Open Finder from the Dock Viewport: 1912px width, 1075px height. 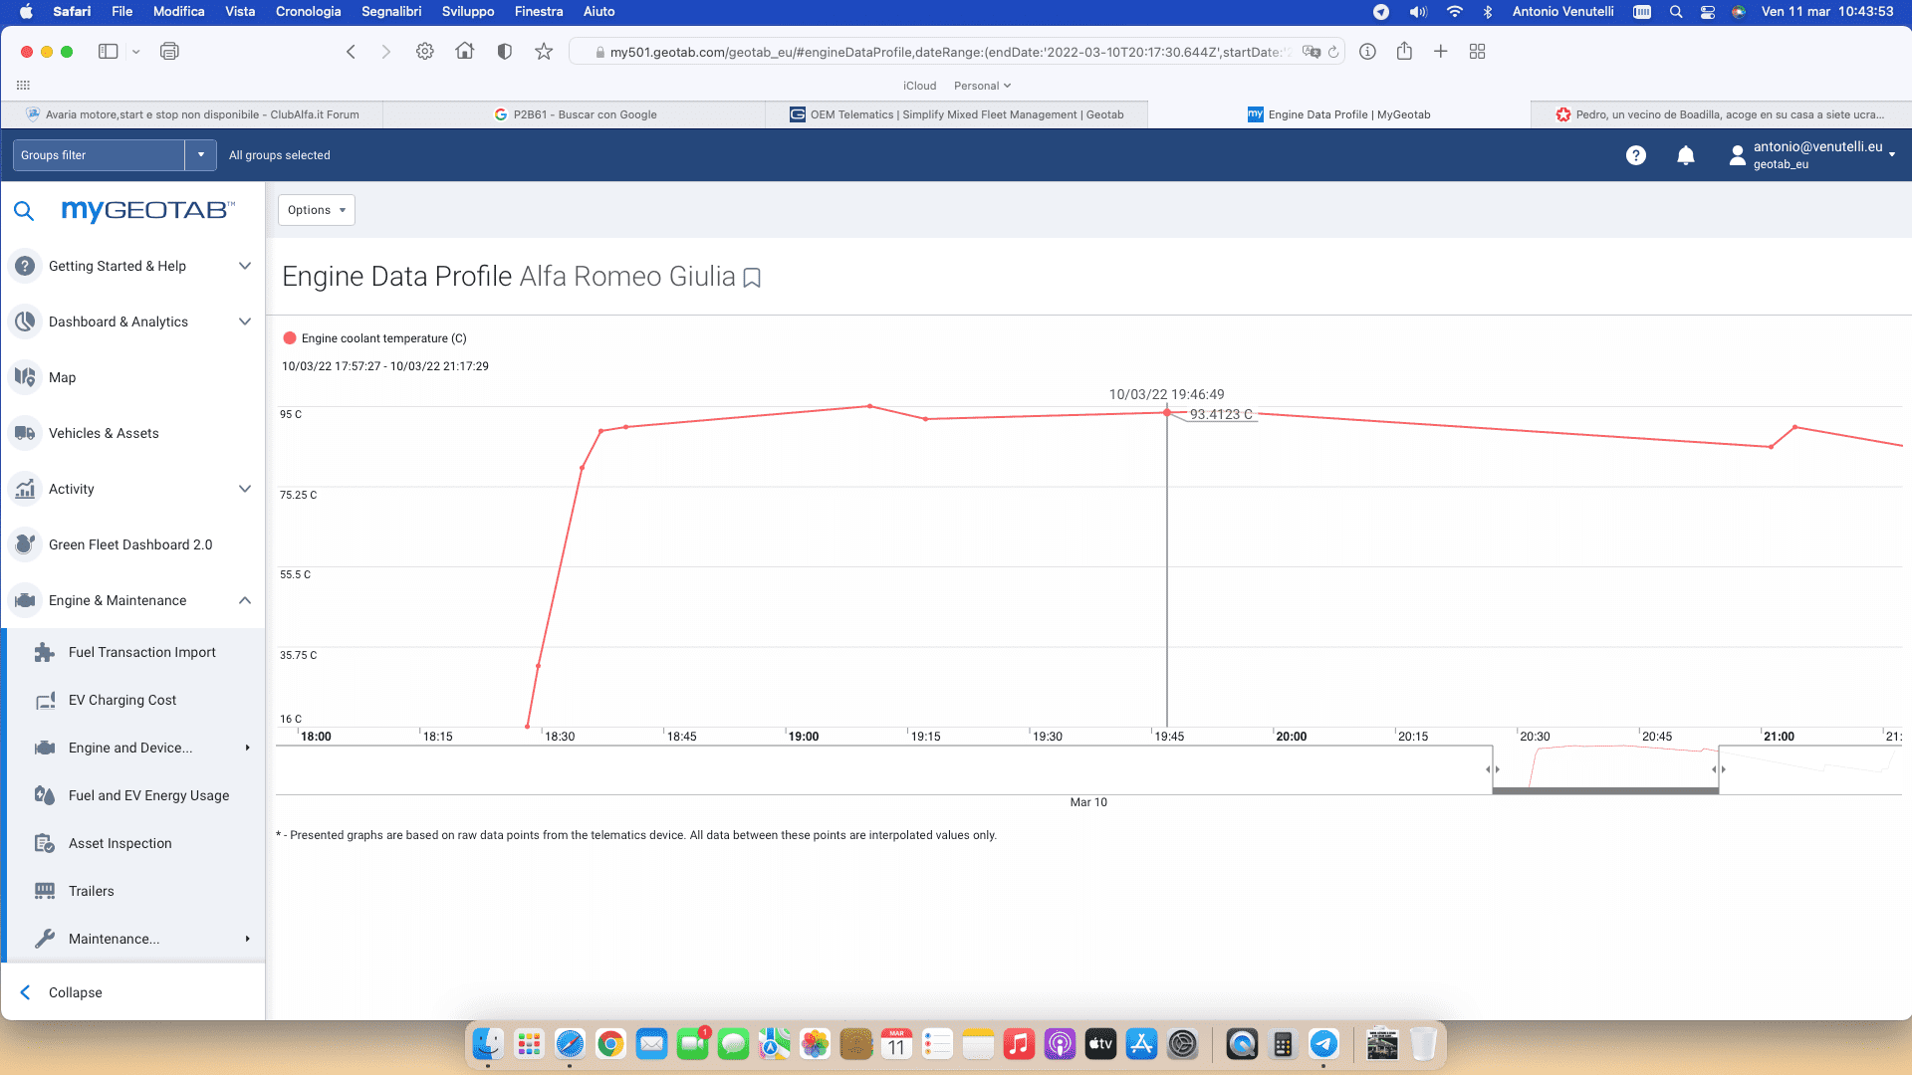tap(487, 1044)
